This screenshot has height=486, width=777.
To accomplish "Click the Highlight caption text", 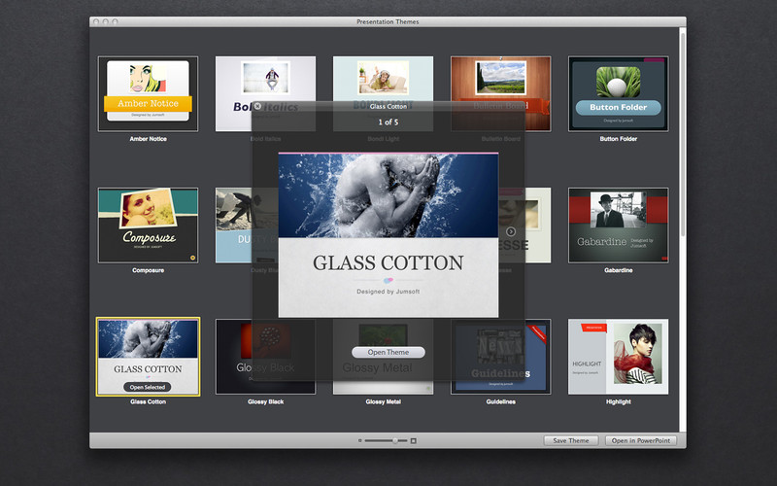I will 619,401.
